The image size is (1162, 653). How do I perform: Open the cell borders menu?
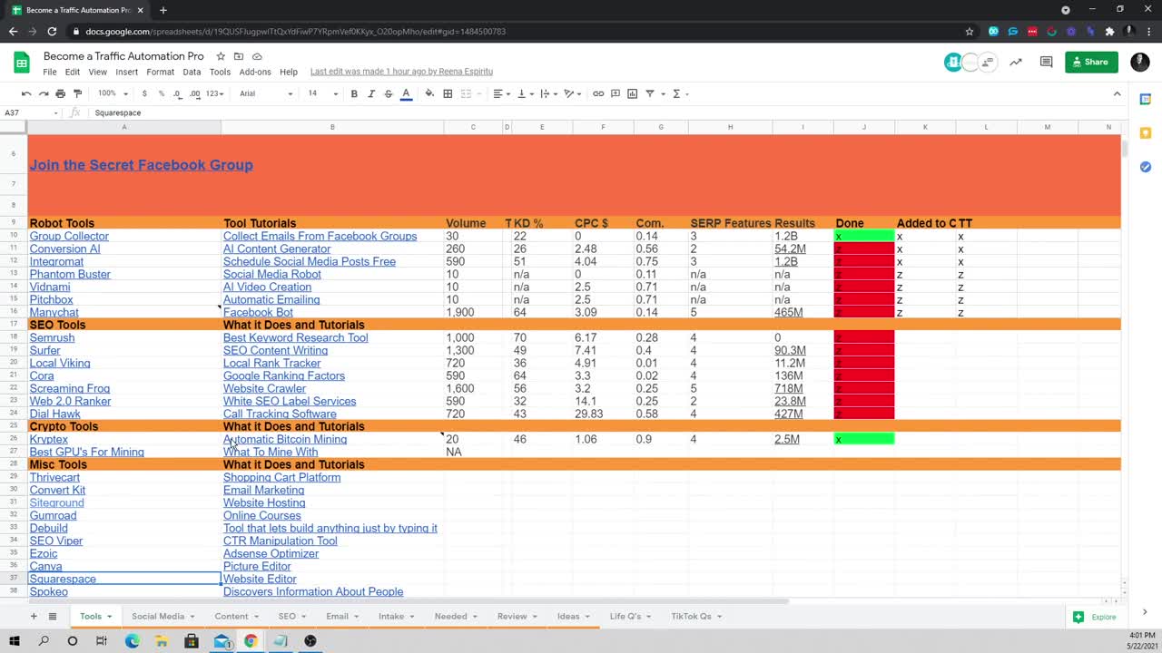[x=448, y=93]
